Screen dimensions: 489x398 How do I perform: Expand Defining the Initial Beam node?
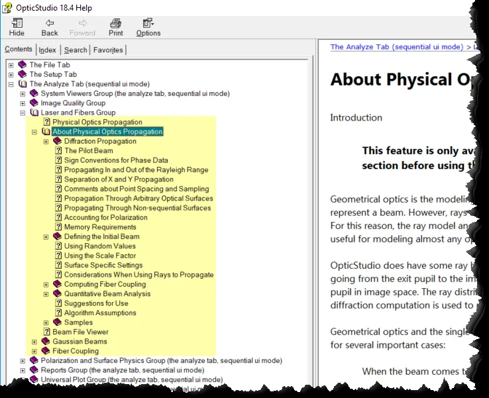coord(46,237)
